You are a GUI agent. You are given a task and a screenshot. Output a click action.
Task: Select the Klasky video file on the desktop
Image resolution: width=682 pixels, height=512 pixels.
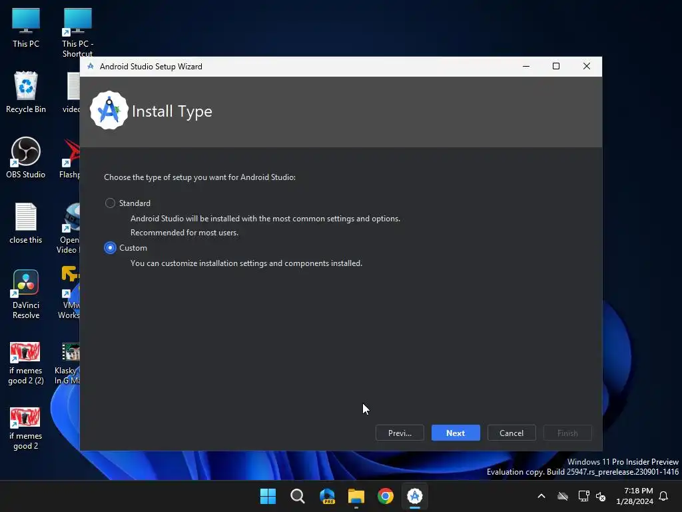click(x=68, y=363)
